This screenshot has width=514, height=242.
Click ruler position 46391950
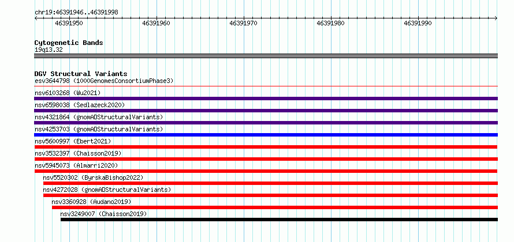[69, 23]
